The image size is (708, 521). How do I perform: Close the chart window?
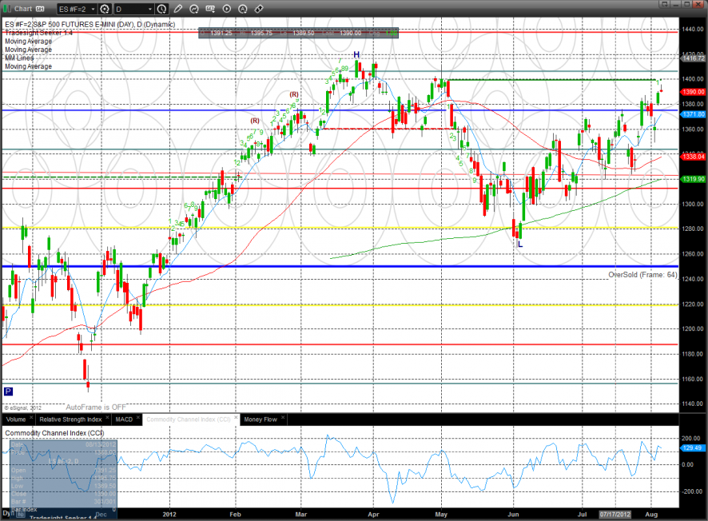(698, 4)
